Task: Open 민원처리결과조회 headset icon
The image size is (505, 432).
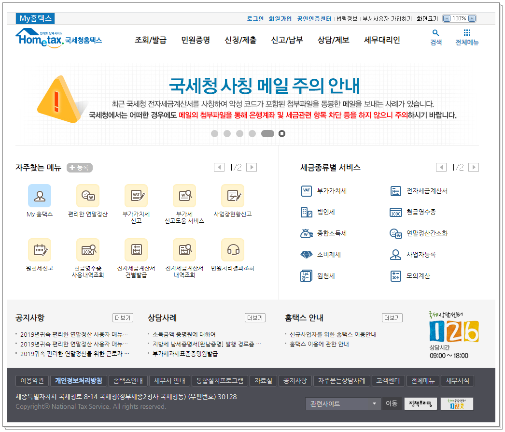Action: click(x=233, y=249)
